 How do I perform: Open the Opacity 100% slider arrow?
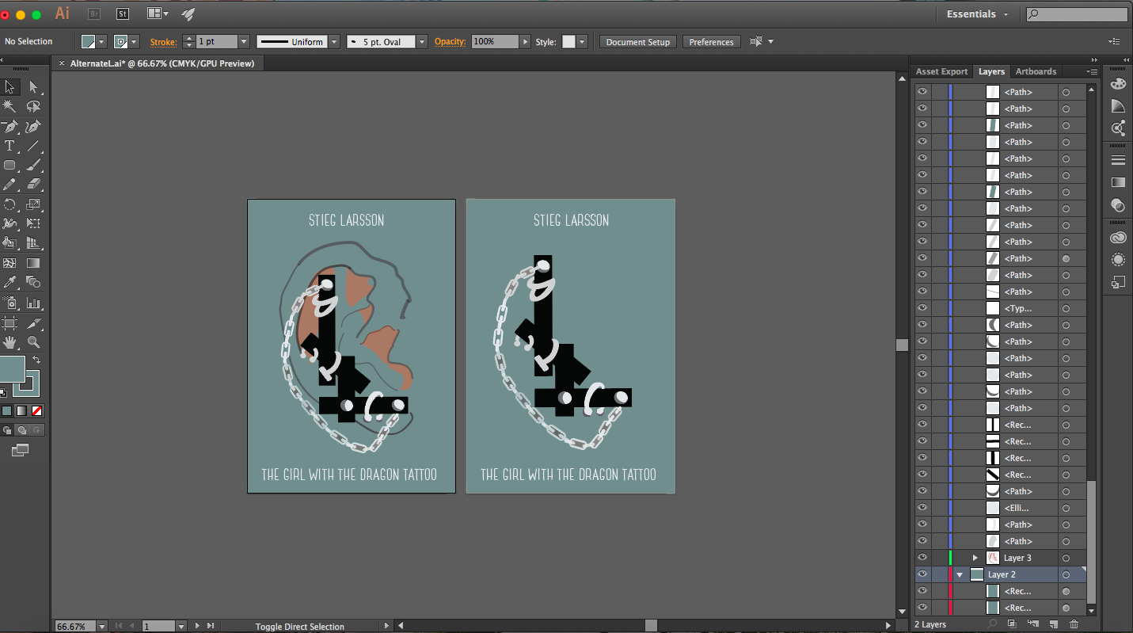(525, 42)
